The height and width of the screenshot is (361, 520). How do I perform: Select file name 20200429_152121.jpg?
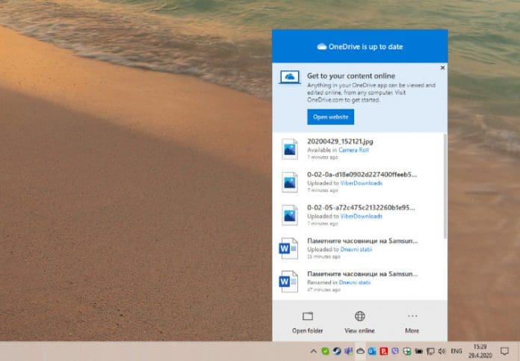pos(340,141)
